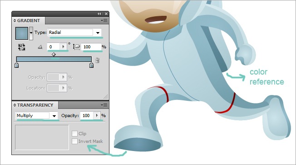Viewport: 296px width, 165px height.
Task: Click the opacity mask thumbnail area
Action: click(x=42, y=137)
